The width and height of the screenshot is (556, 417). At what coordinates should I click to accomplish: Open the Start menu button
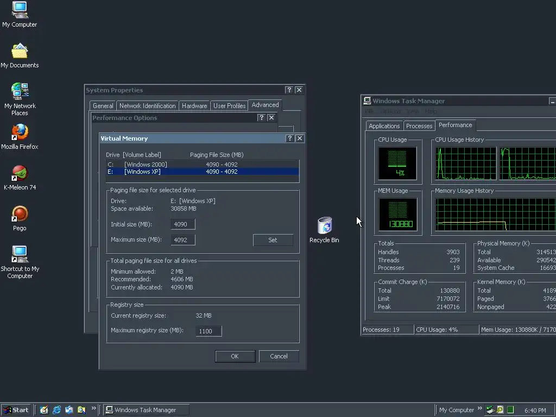16,410
